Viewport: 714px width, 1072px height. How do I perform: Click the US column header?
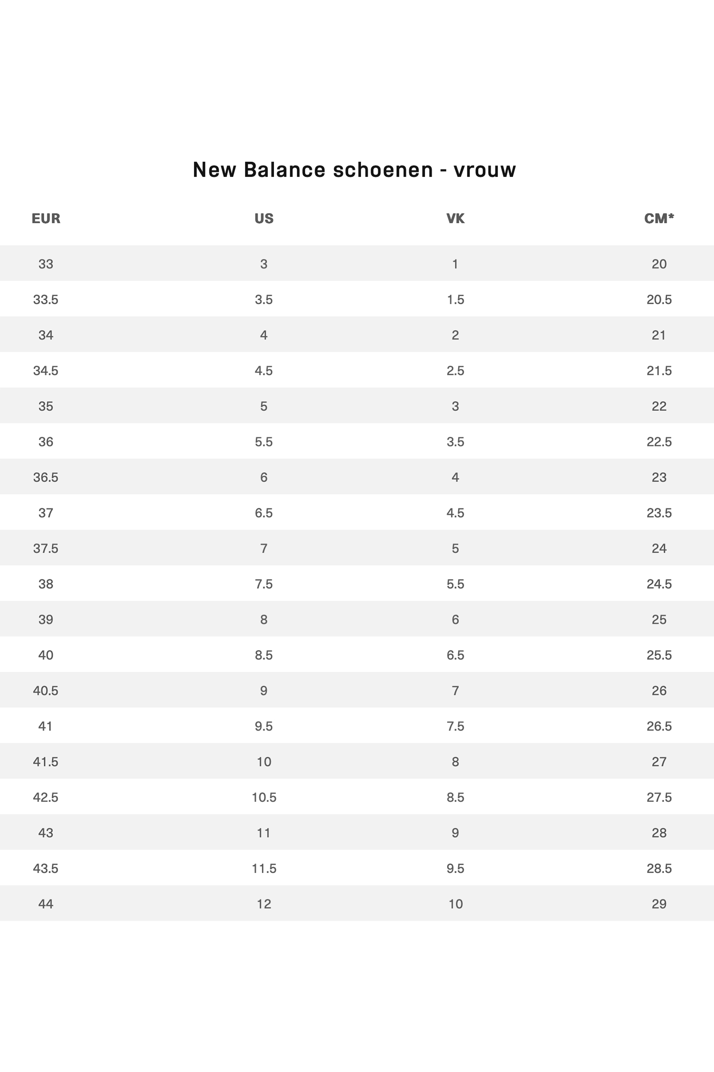(264, 218)
